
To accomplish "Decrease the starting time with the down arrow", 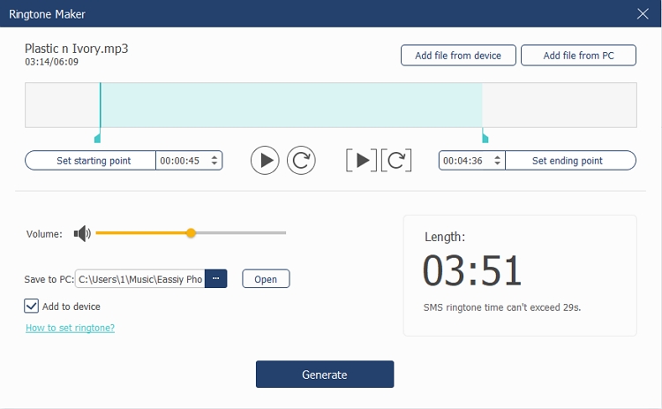I will [214, 164].
